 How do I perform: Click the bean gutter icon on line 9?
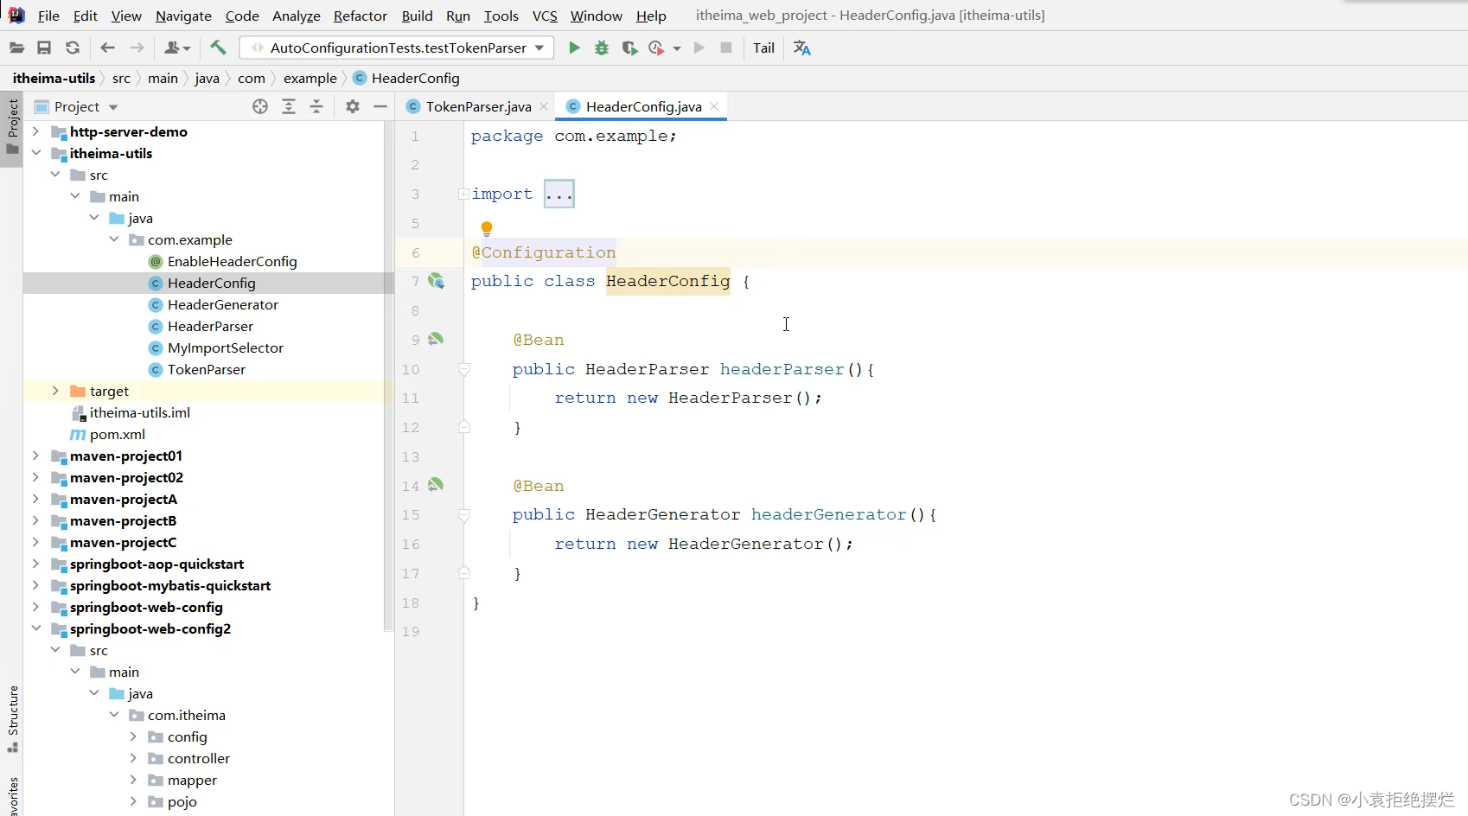[x=436, y=339]
